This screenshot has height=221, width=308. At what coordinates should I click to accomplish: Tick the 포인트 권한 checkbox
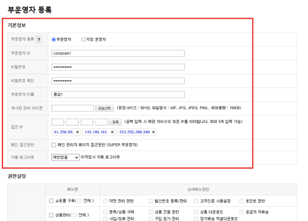click(242, 201)
